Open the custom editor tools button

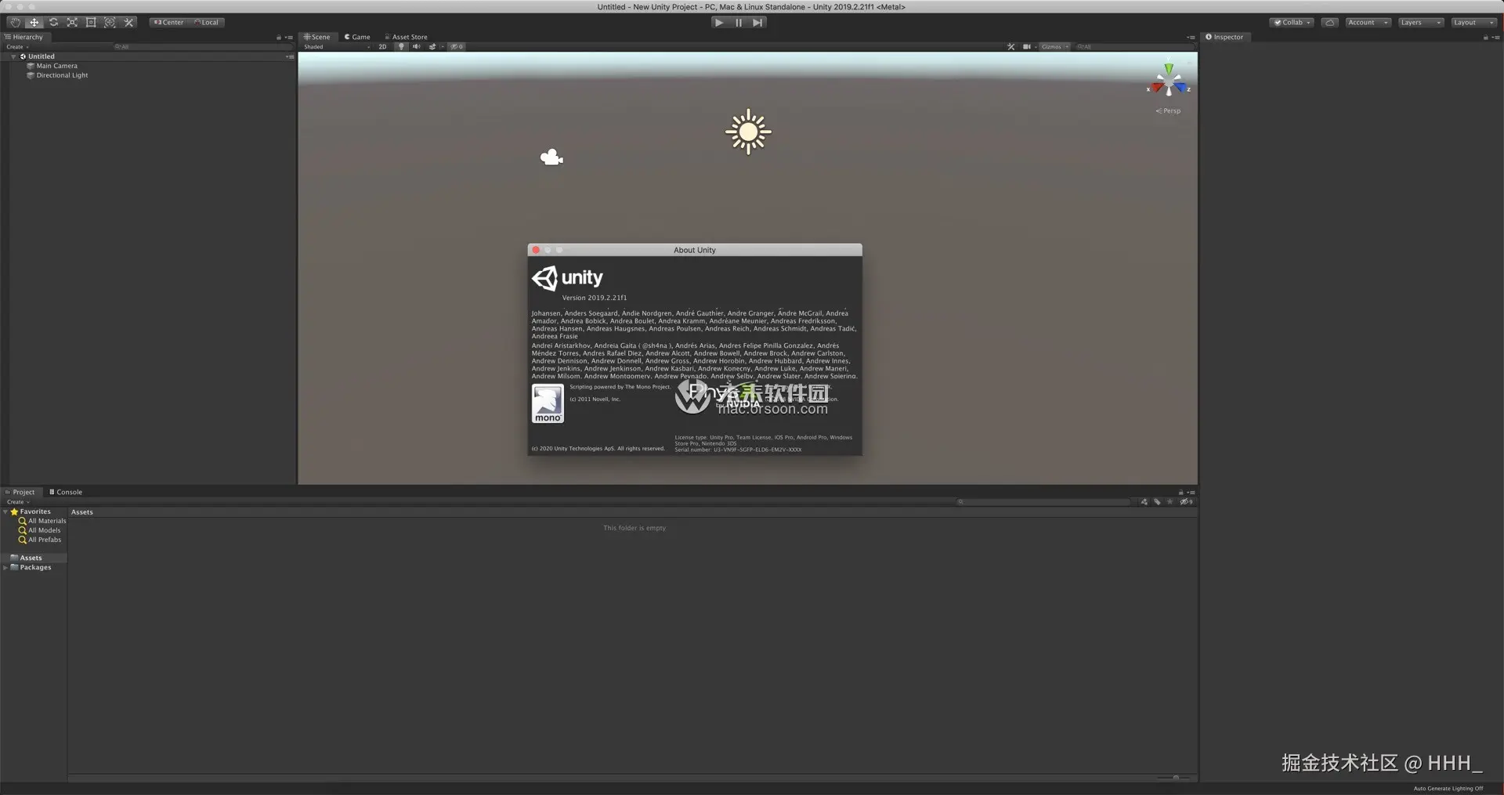tap(129, 23)
